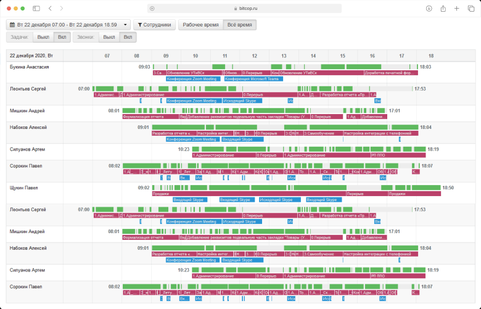The width and height of the screenshot is (481, 309).
Task: Select the Рабочее время tab
Action: coord(200,25)
